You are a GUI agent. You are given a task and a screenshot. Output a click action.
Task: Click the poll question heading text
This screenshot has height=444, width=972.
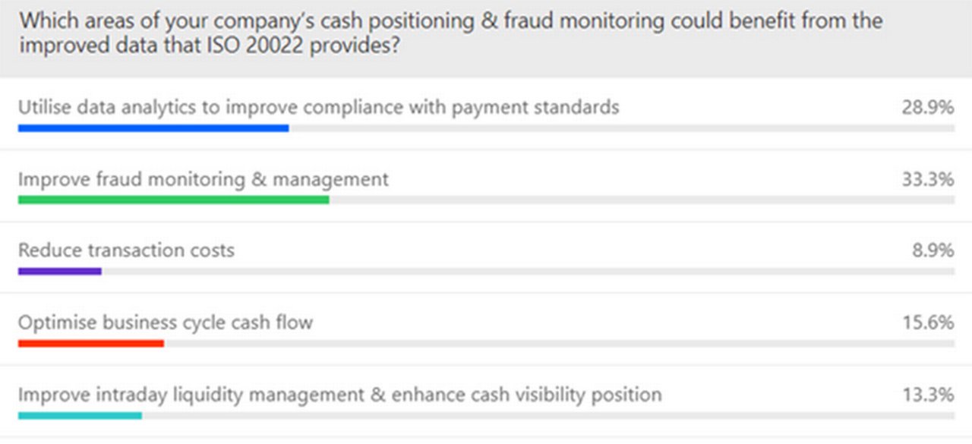[451, 33]
